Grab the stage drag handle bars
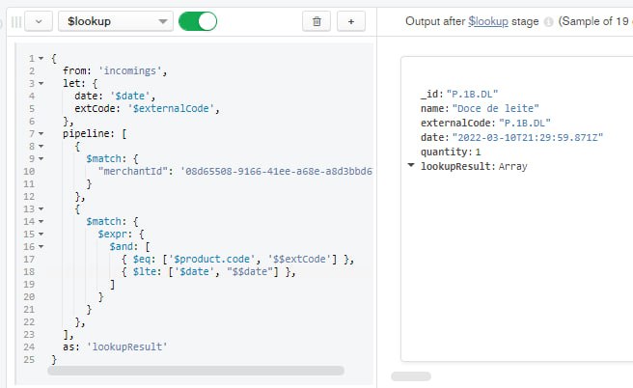The image size is (633, 388). click(16, 21)
